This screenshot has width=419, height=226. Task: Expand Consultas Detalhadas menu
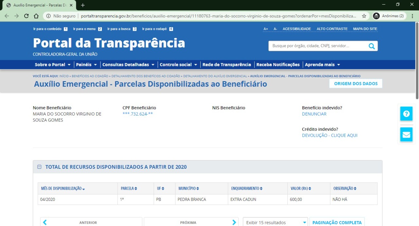click(129, 65)
